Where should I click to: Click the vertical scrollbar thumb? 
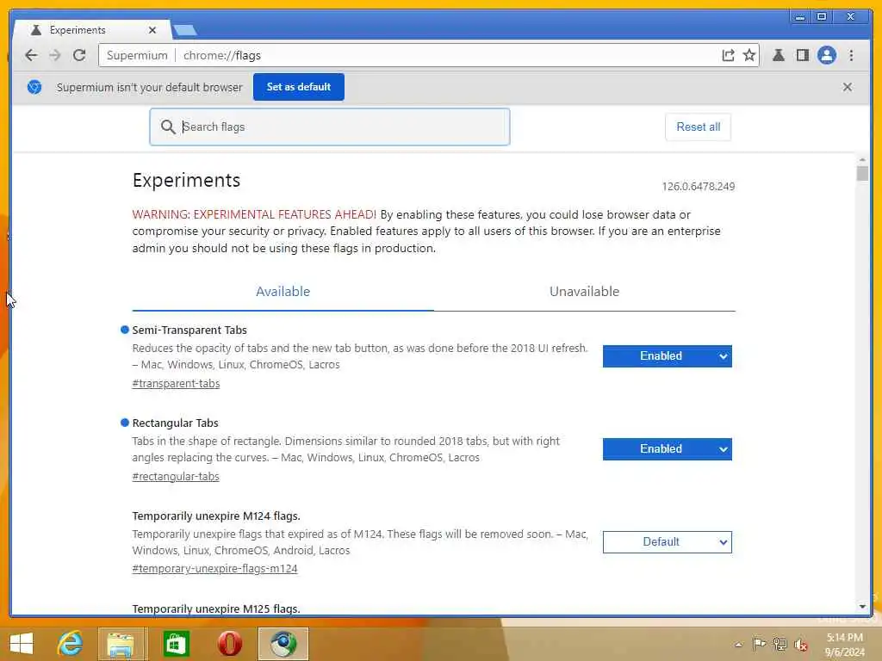tap(862, 174)
